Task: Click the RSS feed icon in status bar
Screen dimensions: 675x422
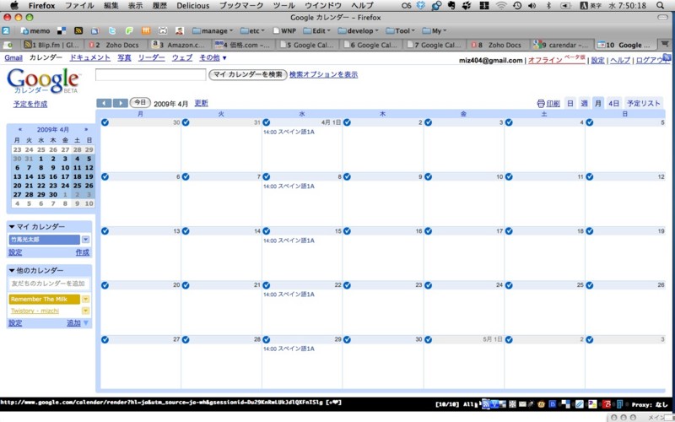Action: coord(486,404)
